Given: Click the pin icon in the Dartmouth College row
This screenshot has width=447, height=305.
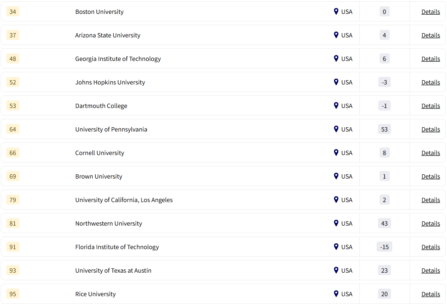Looking at the screenshot, I should click(x=336, y=105).
